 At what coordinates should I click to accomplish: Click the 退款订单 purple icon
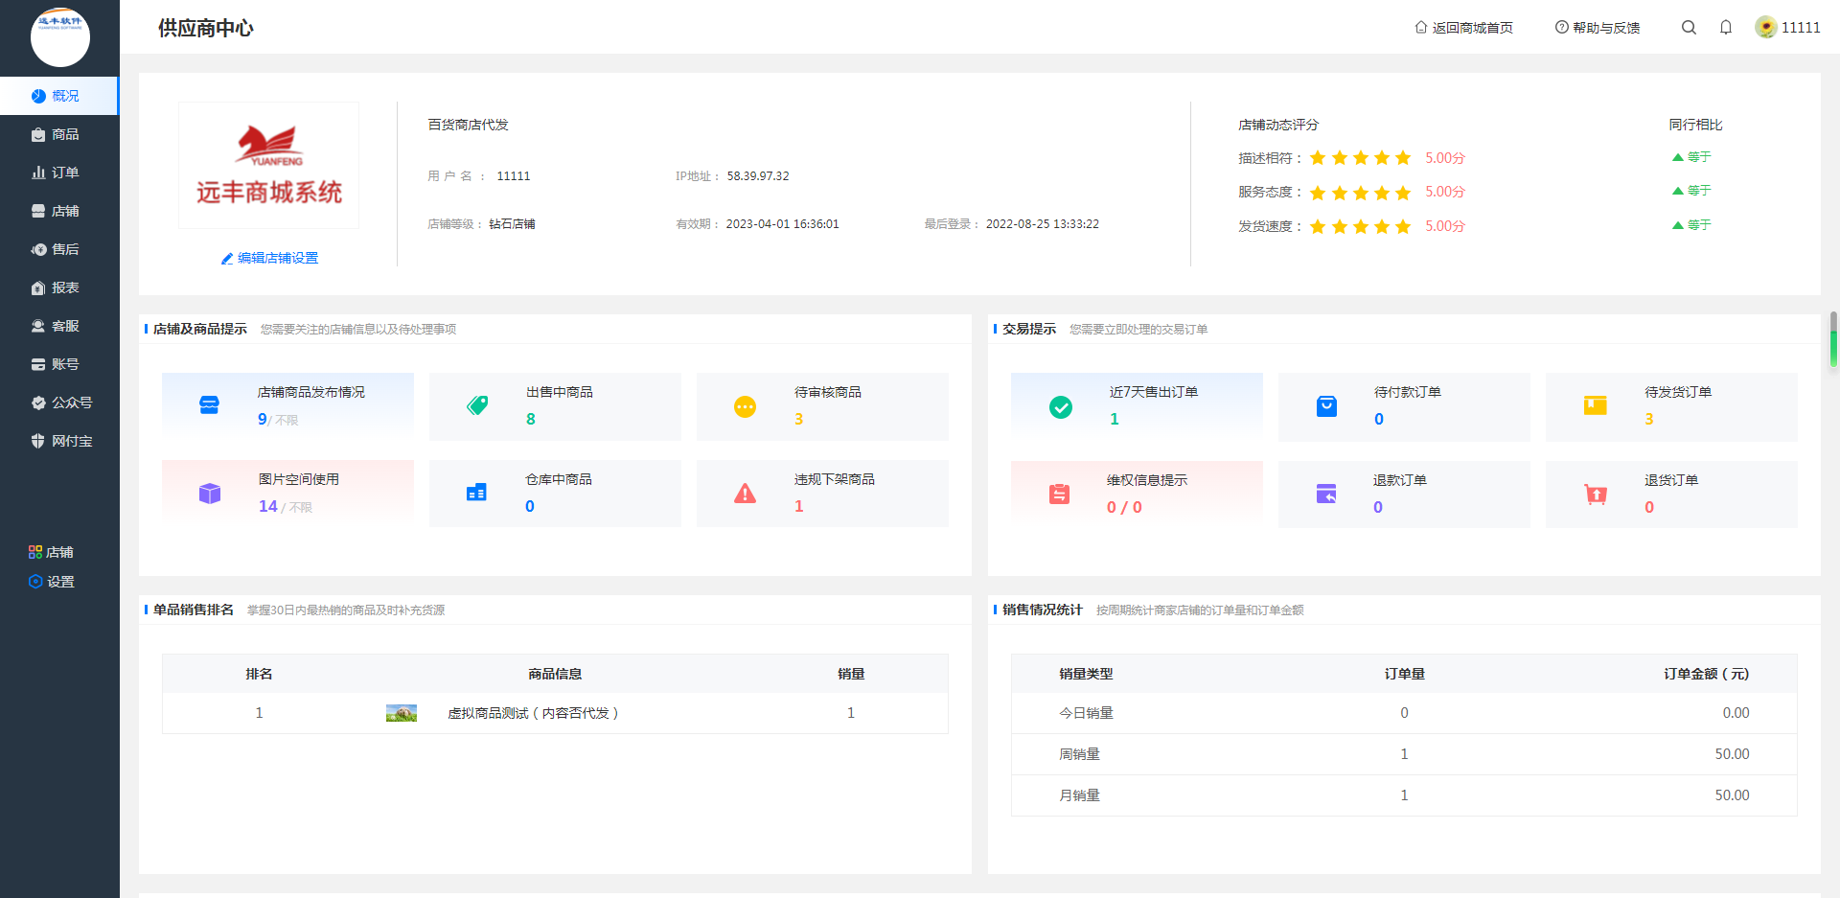click(x=1326, y=495)
